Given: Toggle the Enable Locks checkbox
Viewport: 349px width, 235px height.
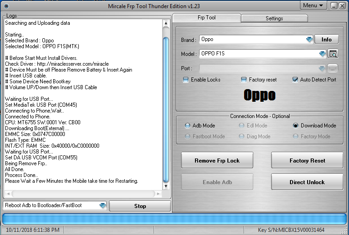Looking at the screenshot, I should point(186,80).
